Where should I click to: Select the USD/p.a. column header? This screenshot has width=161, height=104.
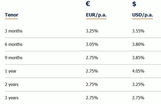coord(142,15)
